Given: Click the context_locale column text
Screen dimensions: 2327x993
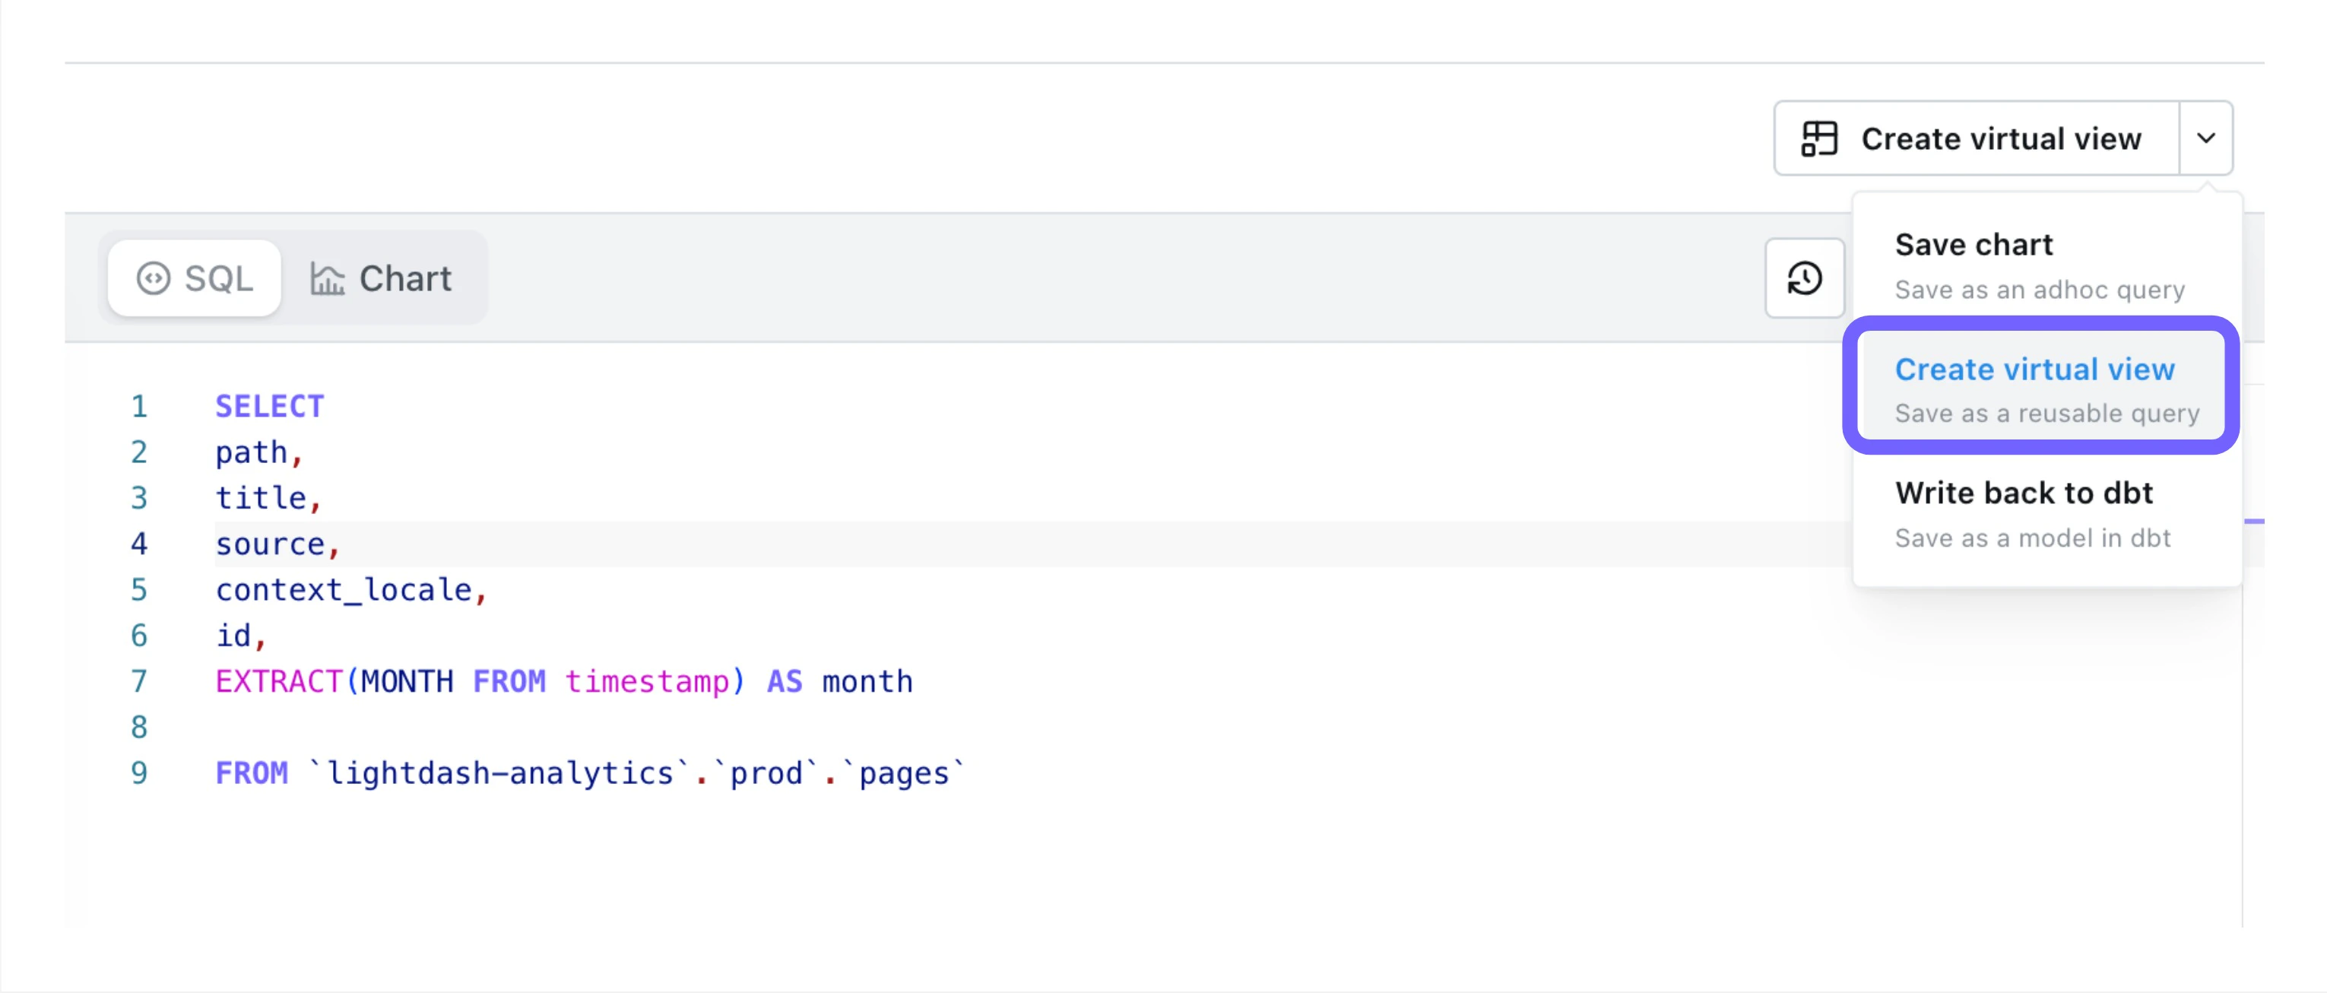Looking at the screenshot, I should (x=344, y=590).
